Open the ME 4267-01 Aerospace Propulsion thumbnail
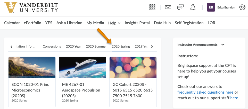 82,67
